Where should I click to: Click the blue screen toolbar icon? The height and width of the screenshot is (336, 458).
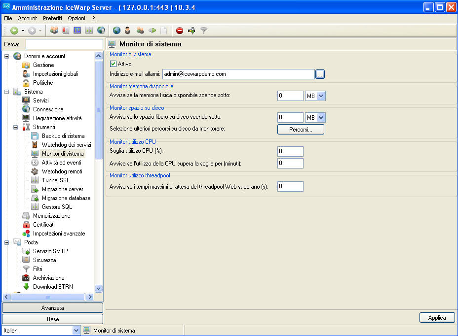click(77, 31)
